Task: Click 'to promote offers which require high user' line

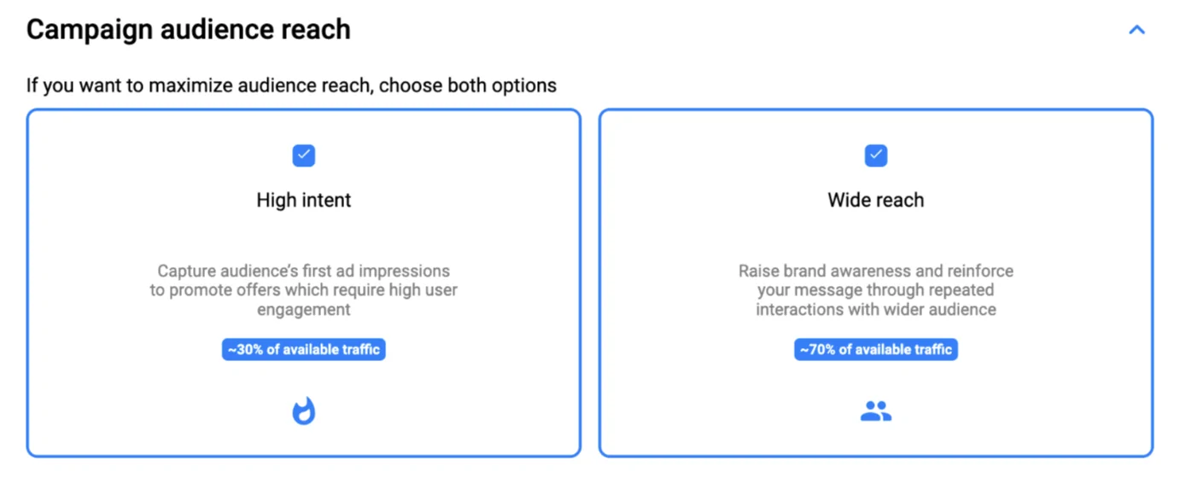Action: pyautogui.click(x=304, y=290)
